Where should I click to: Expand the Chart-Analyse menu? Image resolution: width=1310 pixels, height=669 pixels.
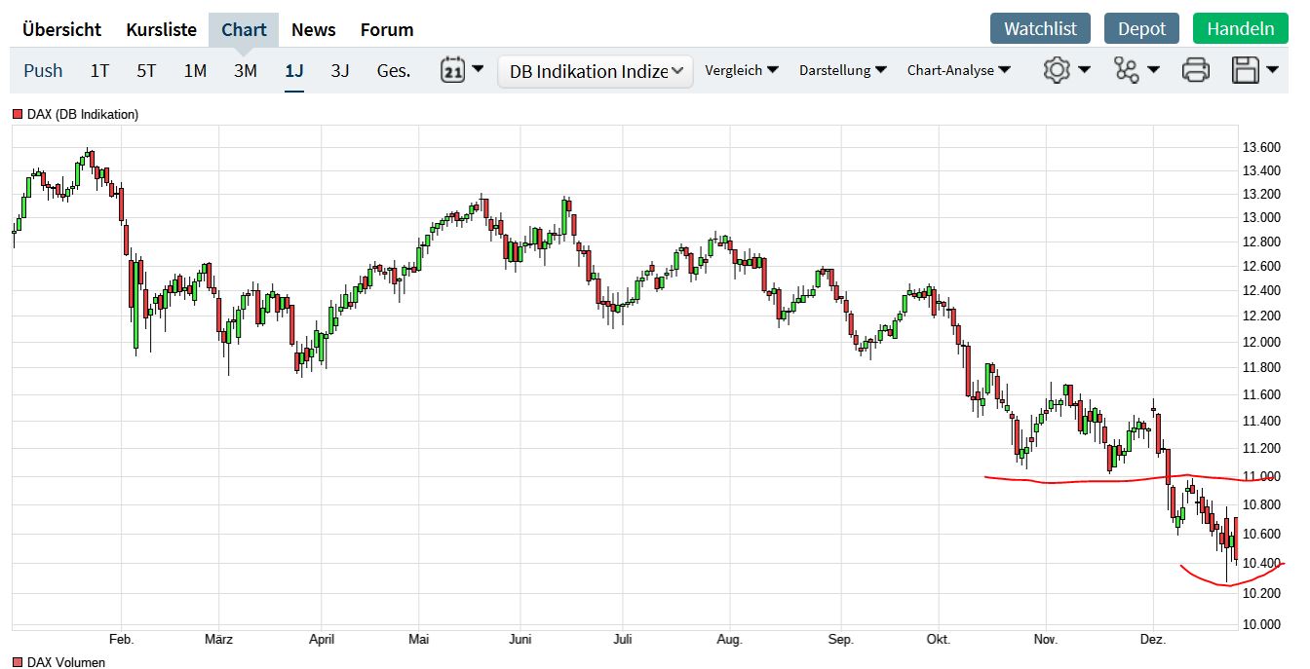(959, 70)
